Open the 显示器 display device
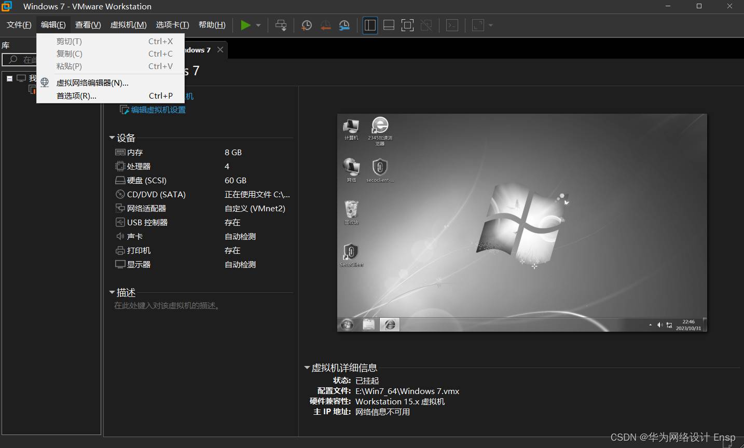Image resolution: width=744 pixels, height=448 pixels. point(139,265)
